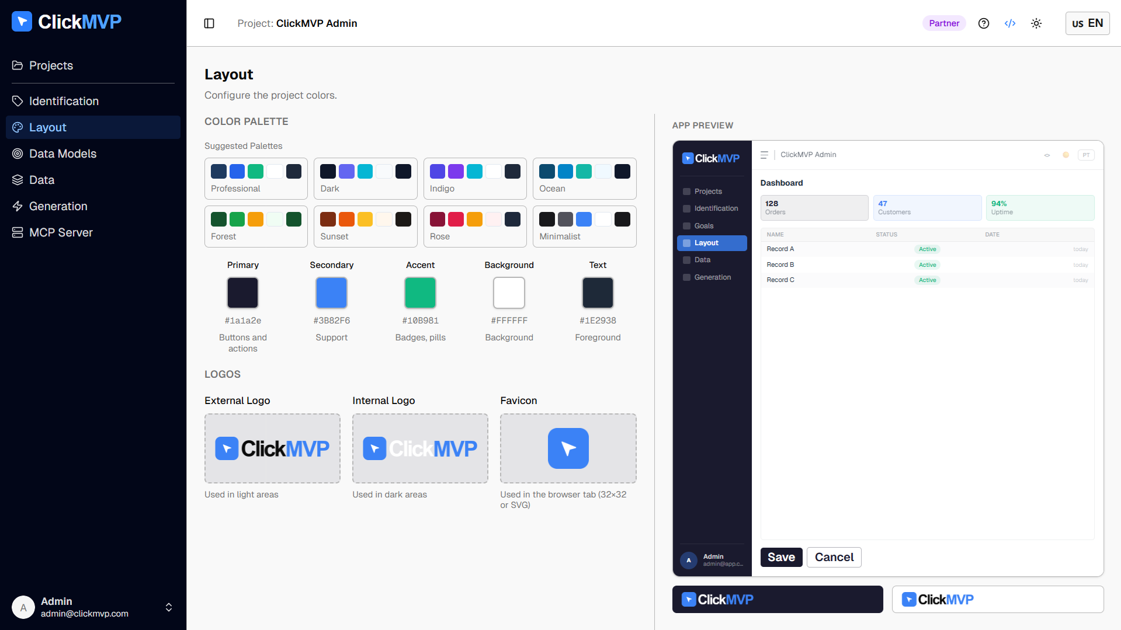Open MCP Server in the sidebar
1121x630 pixels.
pos(93,232)
